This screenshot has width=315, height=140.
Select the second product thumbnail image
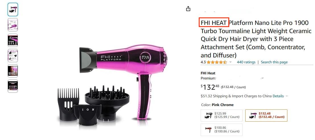tap(13, 25)
